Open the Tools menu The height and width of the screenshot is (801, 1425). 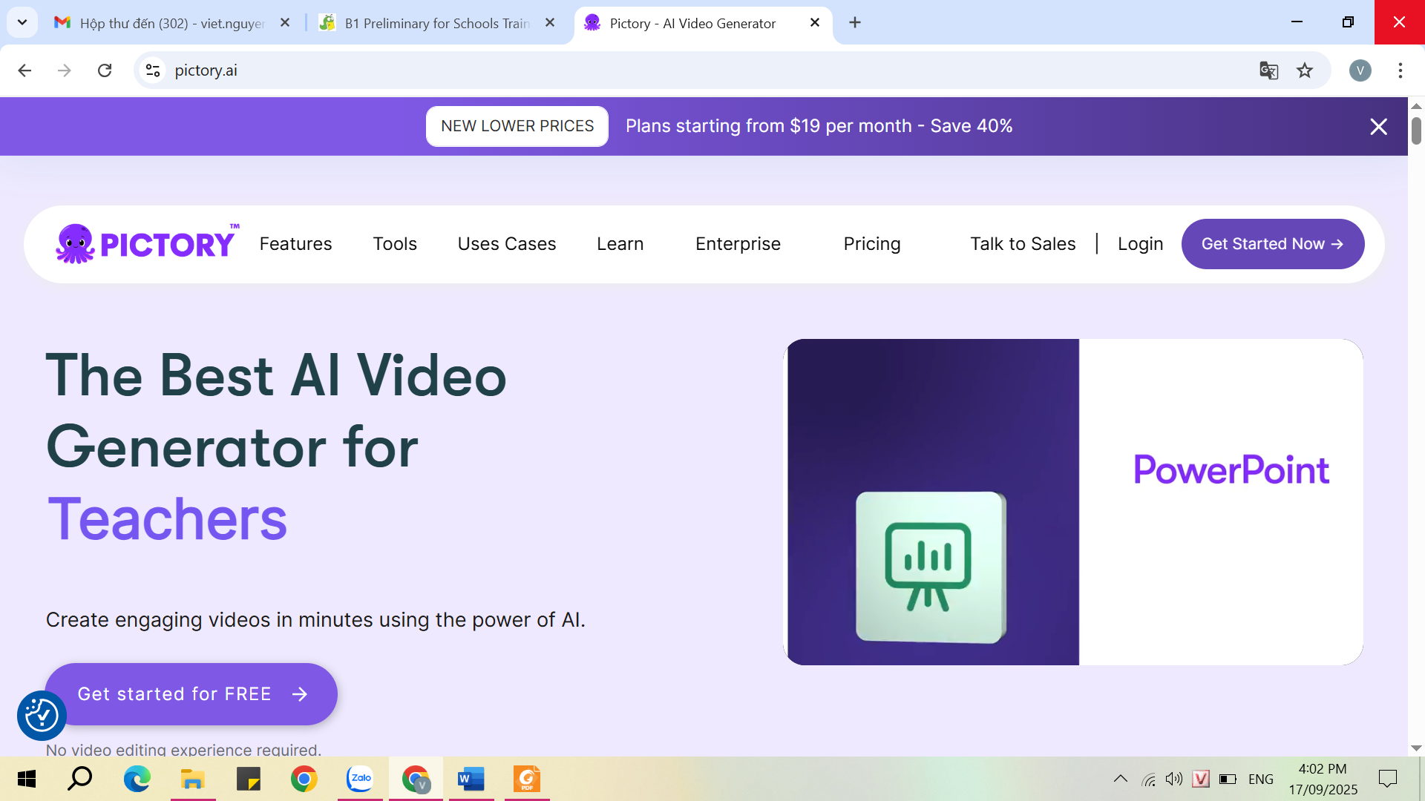coord(395,244)
